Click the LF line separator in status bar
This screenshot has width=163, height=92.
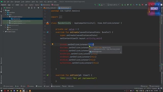(145, 88)
